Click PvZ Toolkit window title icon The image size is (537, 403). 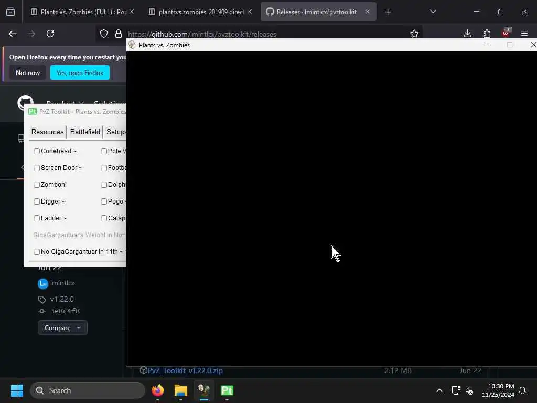[x=33, y=111]
